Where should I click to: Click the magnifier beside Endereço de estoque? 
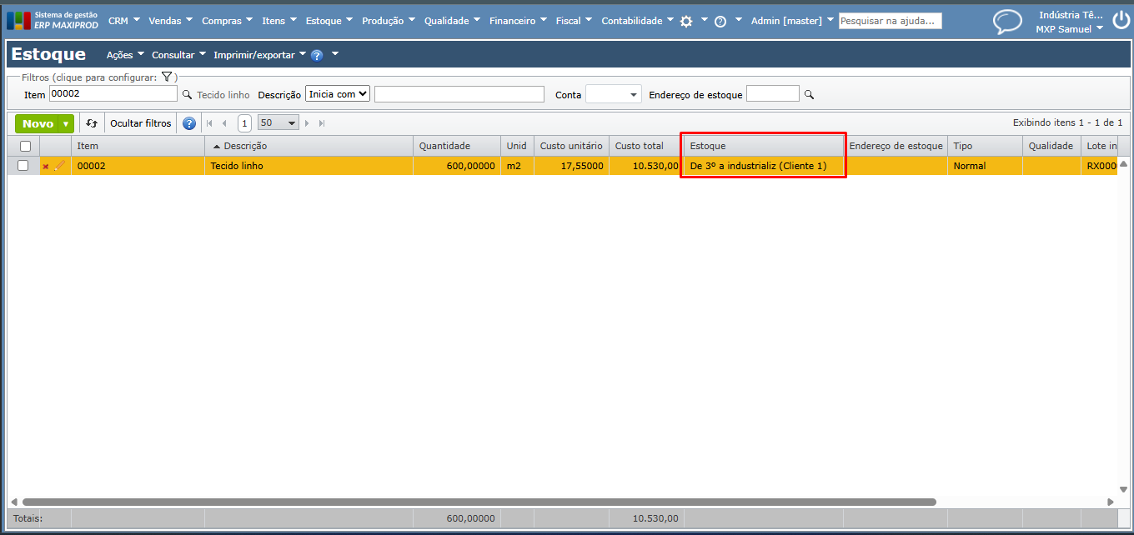809,95
